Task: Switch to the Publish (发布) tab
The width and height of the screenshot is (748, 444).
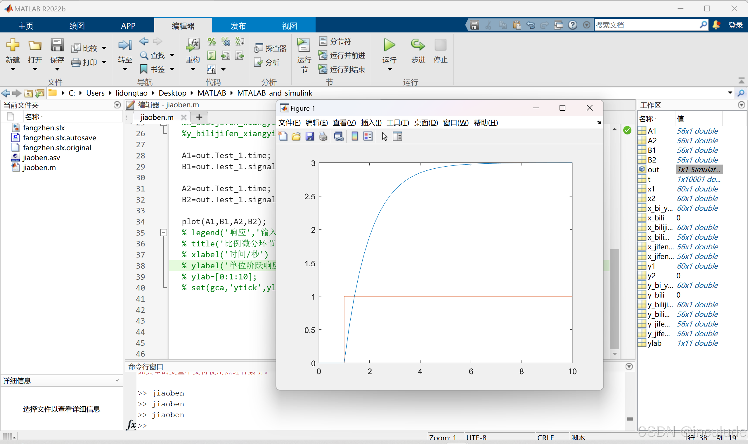Action: coord(238,26)
